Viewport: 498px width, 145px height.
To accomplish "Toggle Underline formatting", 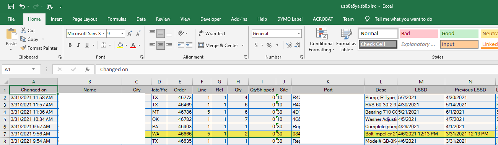I will point(87,46).
